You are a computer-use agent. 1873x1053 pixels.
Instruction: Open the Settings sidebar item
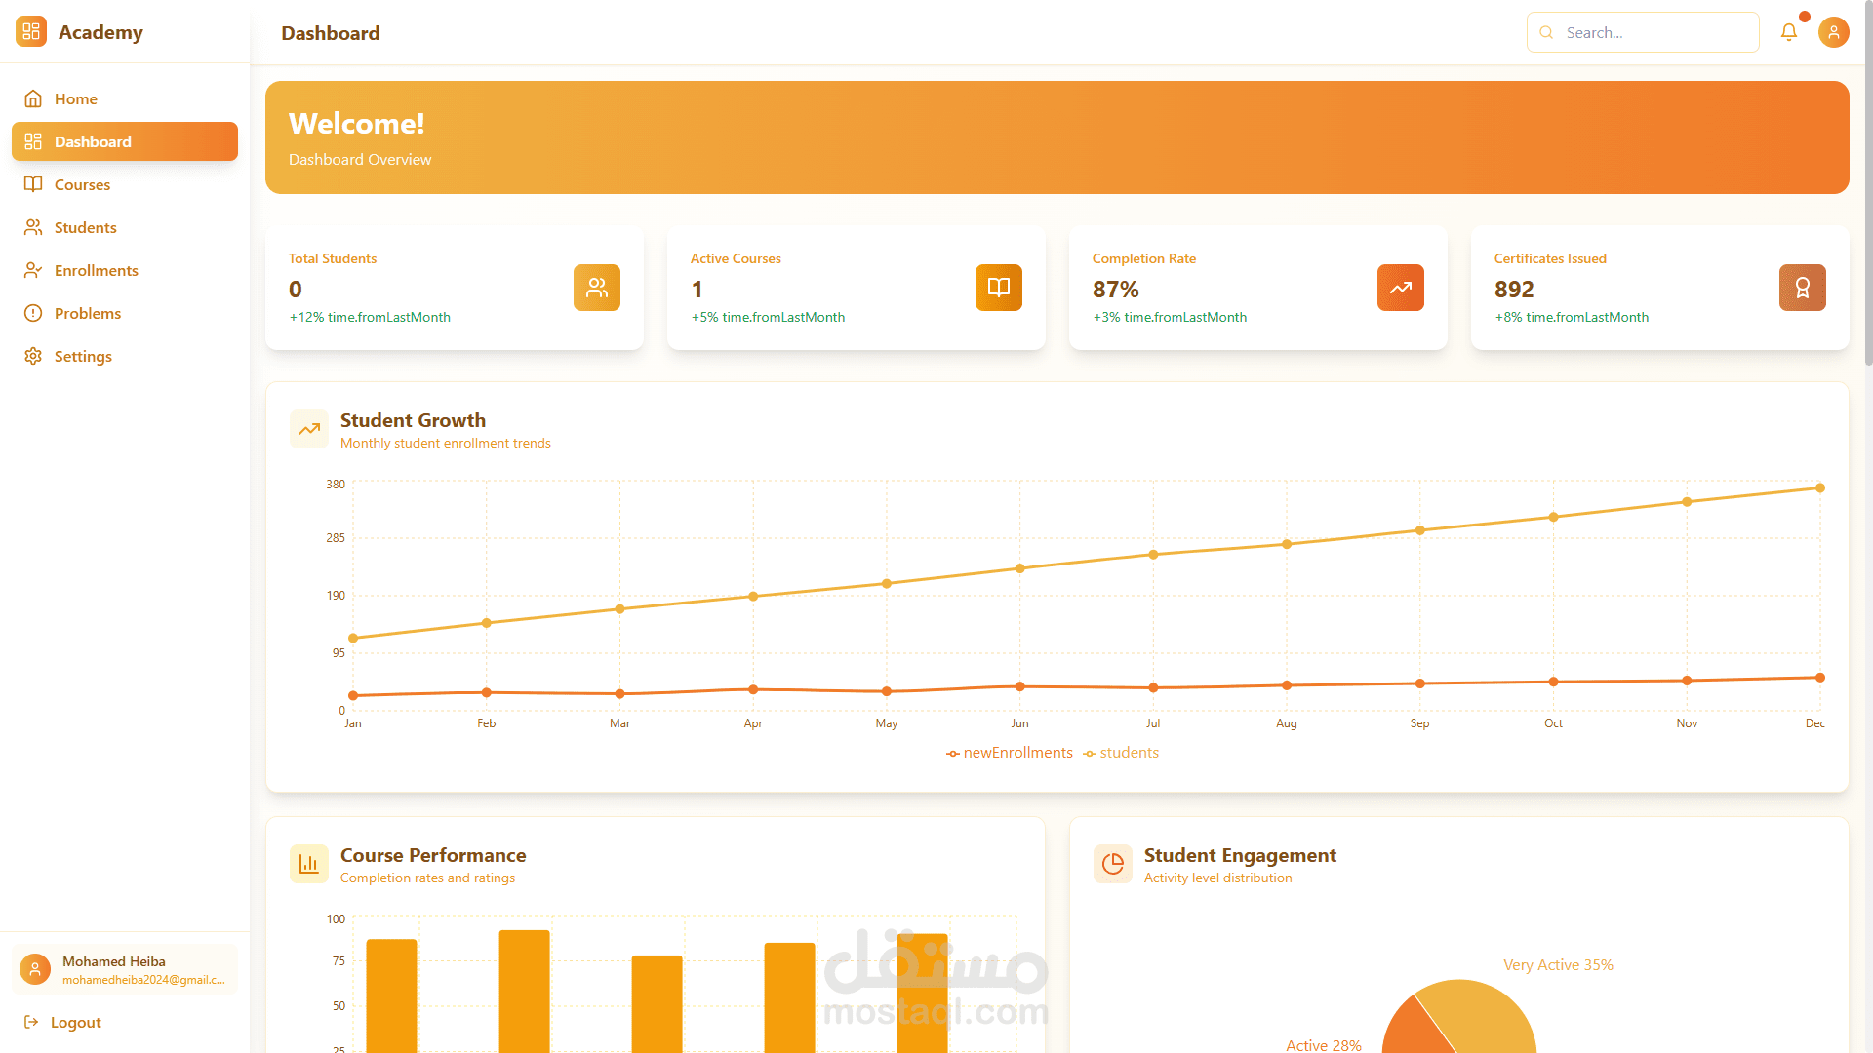click(83, 356)
